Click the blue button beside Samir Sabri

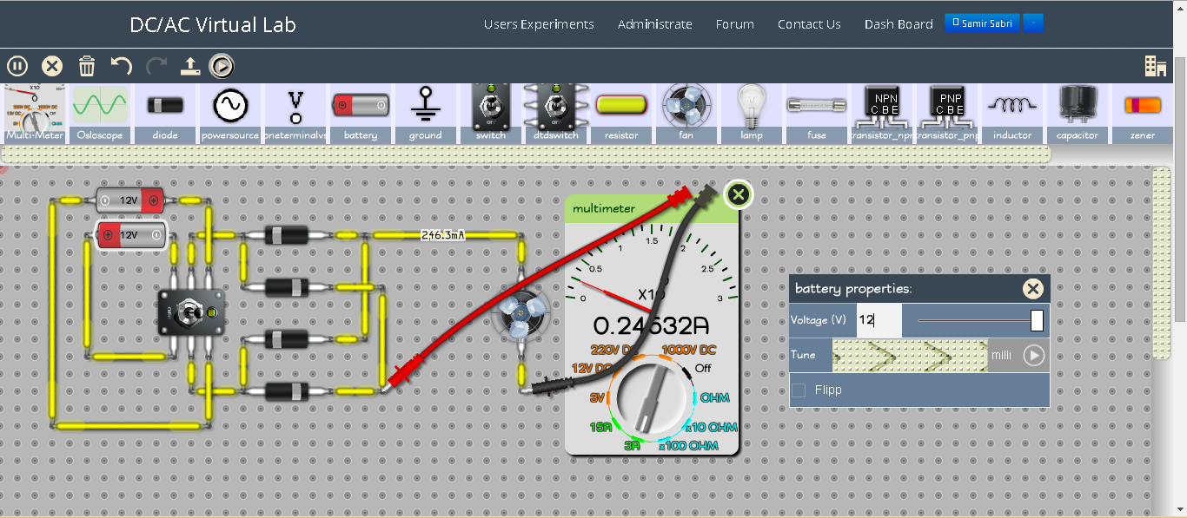tap(1033, 23)
